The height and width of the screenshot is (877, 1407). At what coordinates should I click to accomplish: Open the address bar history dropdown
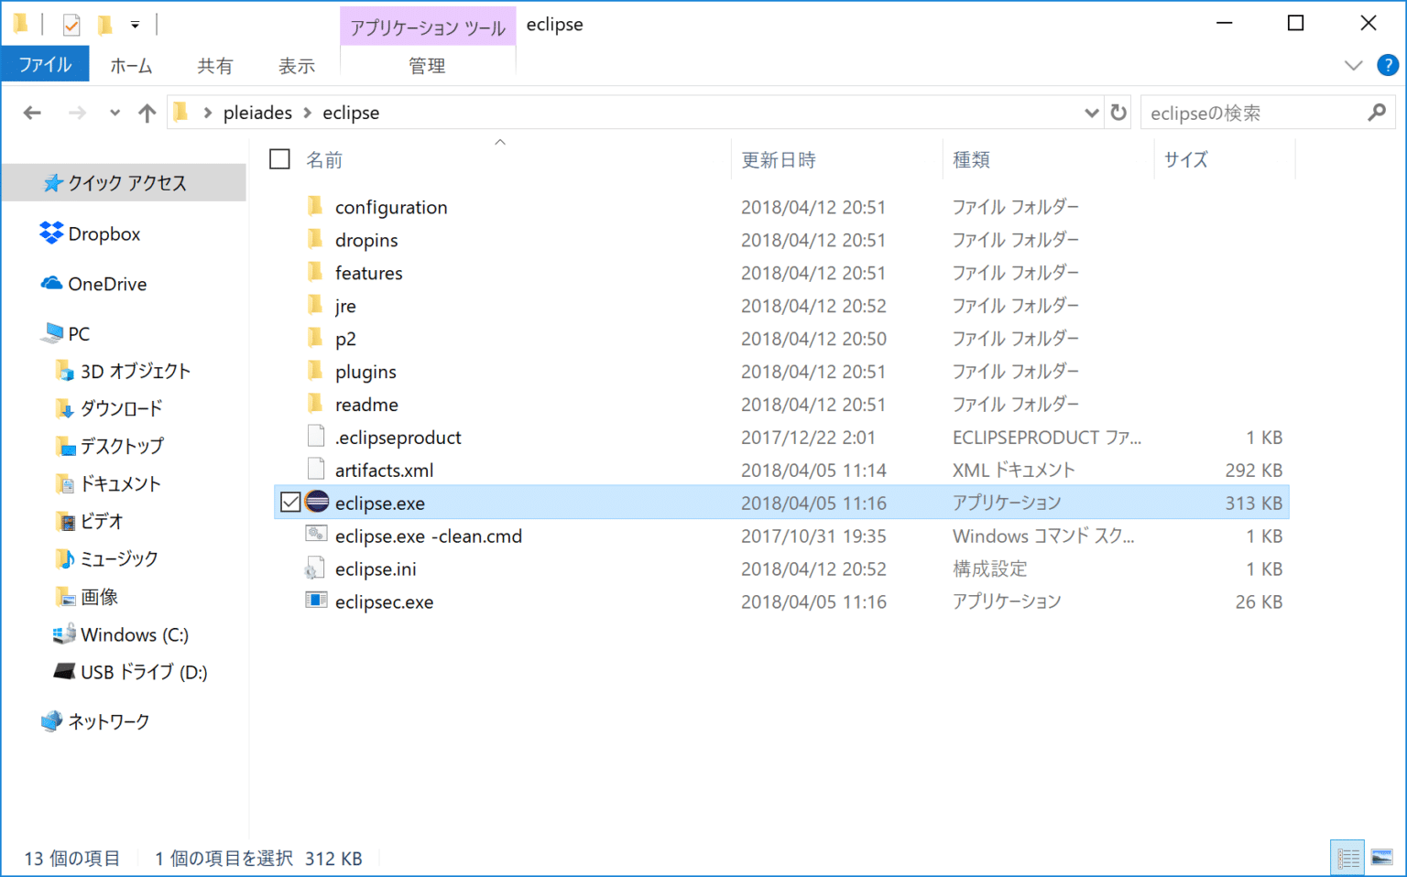(1091, 112)
